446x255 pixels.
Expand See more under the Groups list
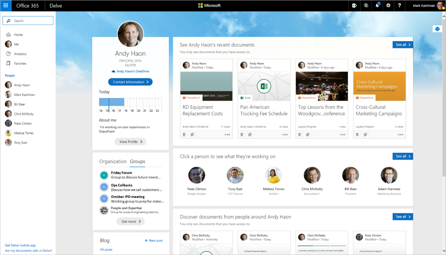[x=130, y=221]
